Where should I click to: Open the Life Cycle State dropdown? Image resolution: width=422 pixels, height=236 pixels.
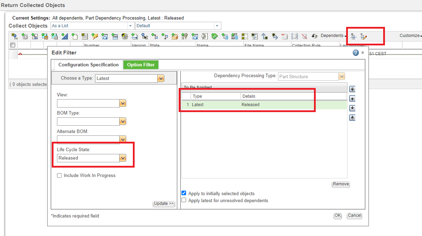[x=123, y=158]
